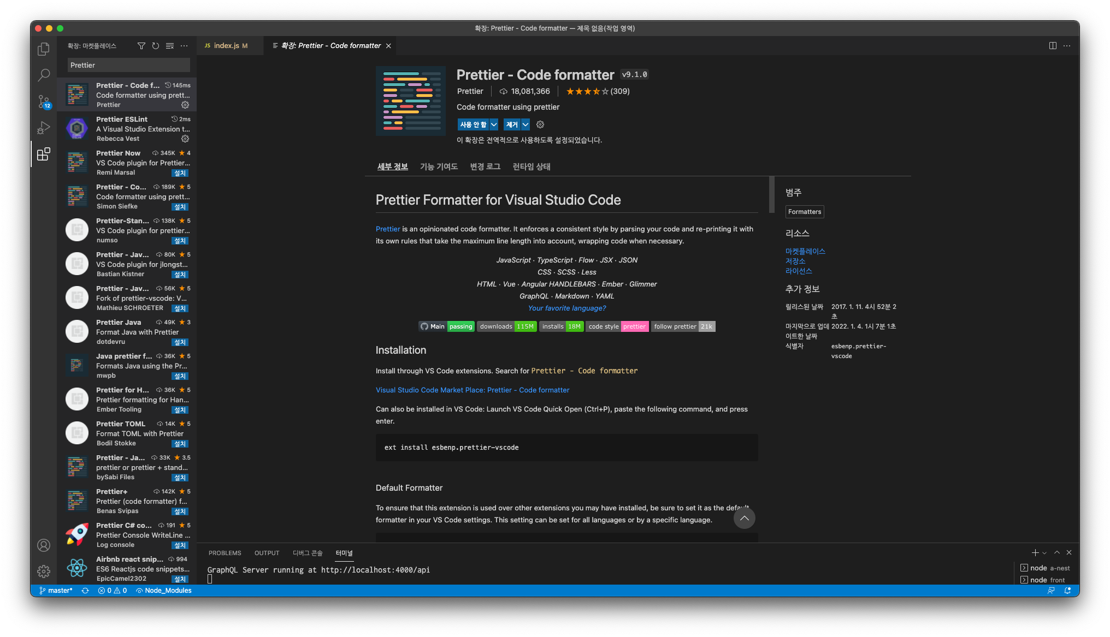Click the 사용 안 함 button
This screenshot has height=637, width=1110.
pos(473,124)
